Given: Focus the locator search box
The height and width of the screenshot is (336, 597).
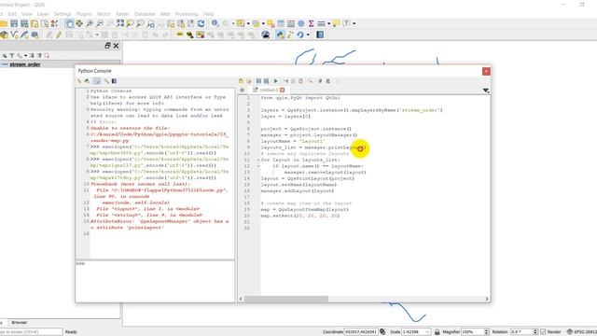Looking at the screenshot, I should [x=31, y=332].
